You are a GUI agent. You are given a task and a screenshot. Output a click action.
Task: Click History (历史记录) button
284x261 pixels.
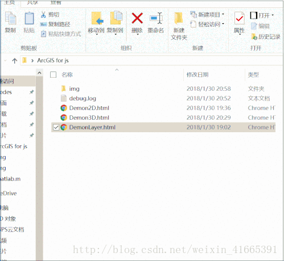(265, 37)
